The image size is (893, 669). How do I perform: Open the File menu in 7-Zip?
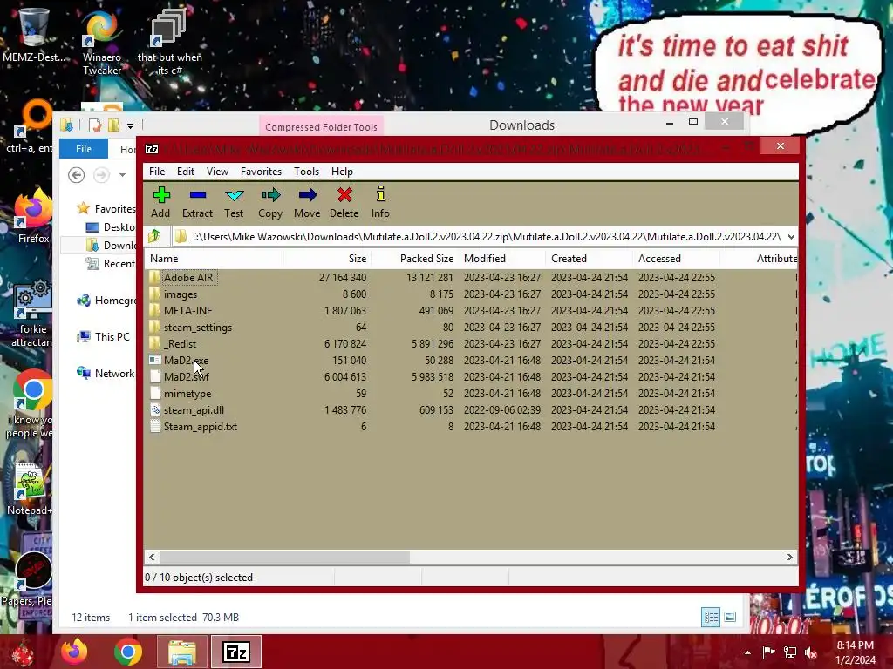157,172
